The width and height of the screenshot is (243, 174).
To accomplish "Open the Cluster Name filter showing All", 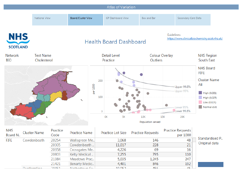I will (x=200, y=85).
